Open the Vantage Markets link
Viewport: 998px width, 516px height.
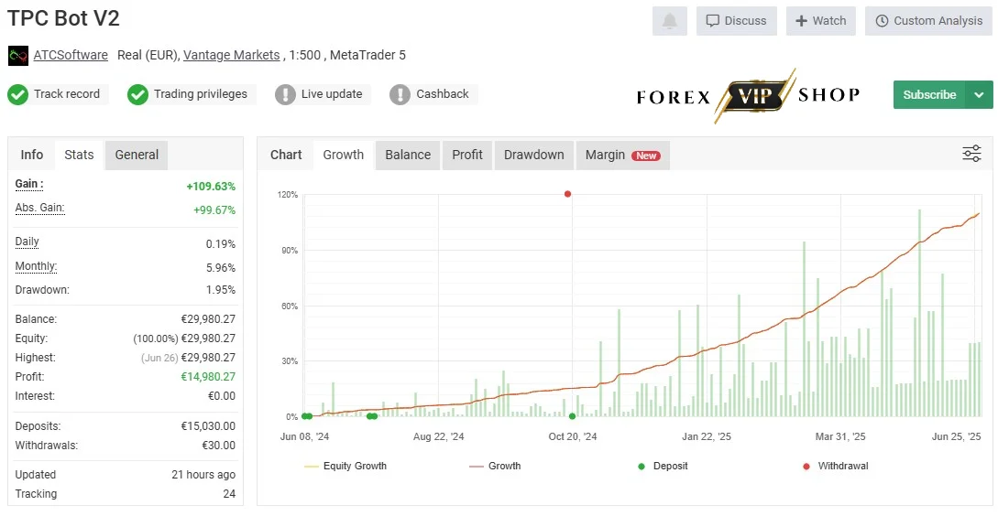click(232, 55)
